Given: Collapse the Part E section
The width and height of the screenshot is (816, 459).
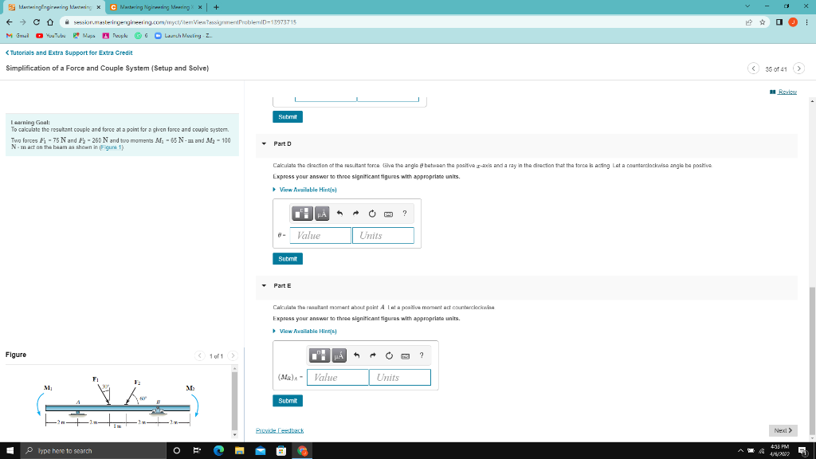Looking at the screenshot, I should [x=263, y=285].
